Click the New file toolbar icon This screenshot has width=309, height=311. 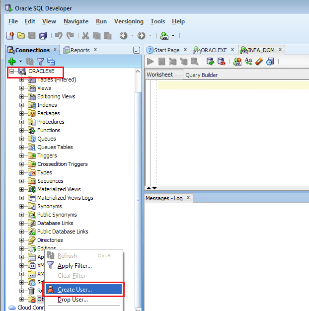[x=10, y=36]
